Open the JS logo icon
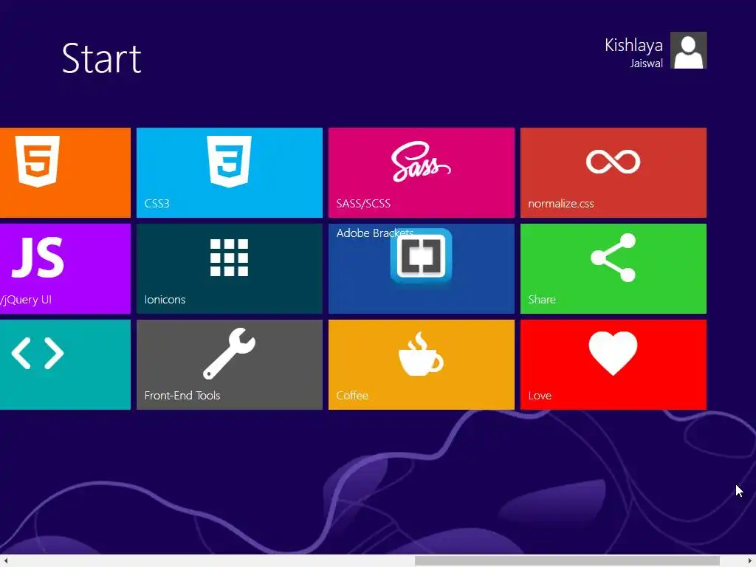The image size is (756, 567). (x=38, y=258)
